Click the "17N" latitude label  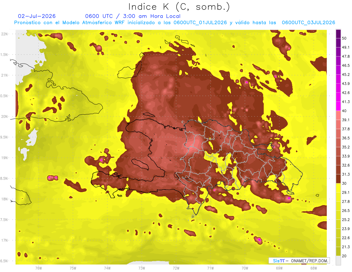point(4,240)
